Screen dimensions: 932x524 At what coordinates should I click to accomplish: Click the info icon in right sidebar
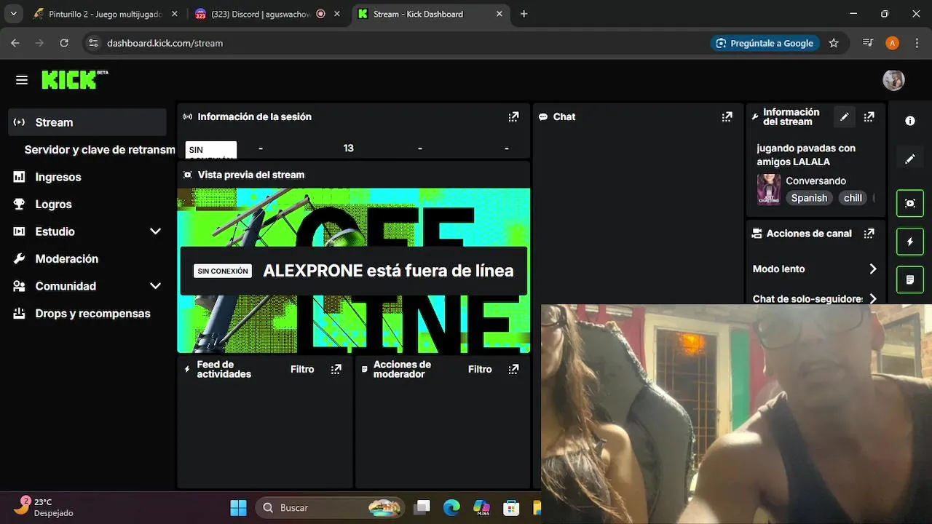pyautogui.click(x=910, y=121)
